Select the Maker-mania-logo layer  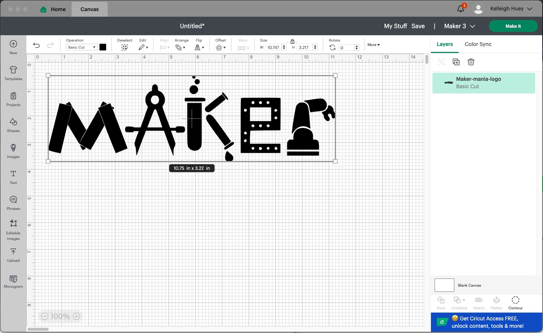[x=484, y=83]
